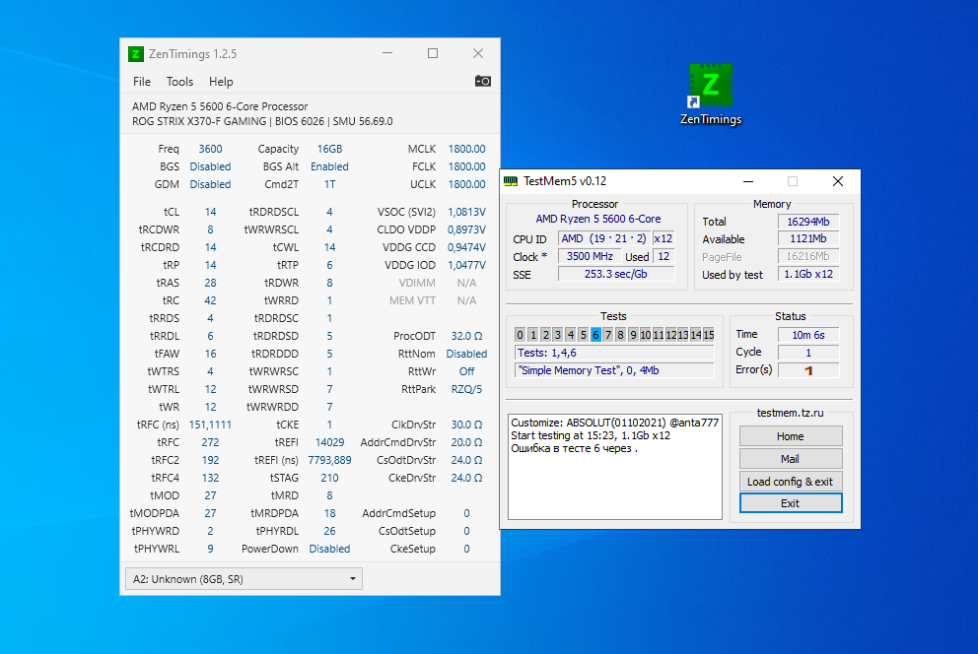This screenshot has width=978, height=654.
Task: Click the camera screenshot icon in ZenTimings
Action: point(482,81)
